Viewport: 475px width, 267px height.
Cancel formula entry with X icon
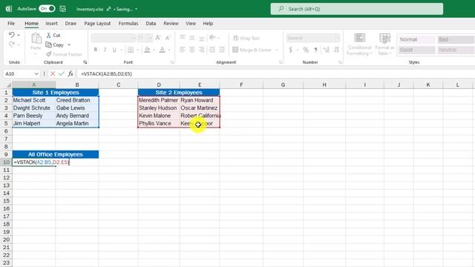point(53,74)
